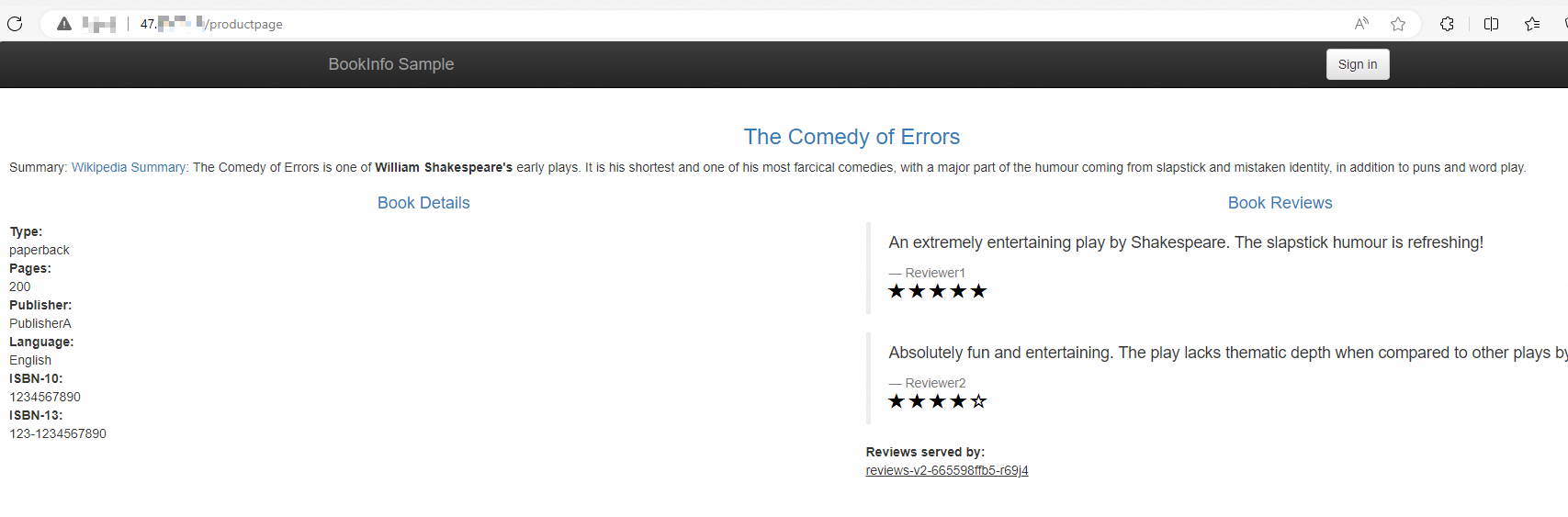
Task: Click the not-secure warning triangle icon
Action: 64,24
